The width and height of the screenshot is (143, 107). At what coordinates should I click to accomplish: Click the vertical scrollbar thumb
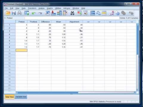coord(137,40)
